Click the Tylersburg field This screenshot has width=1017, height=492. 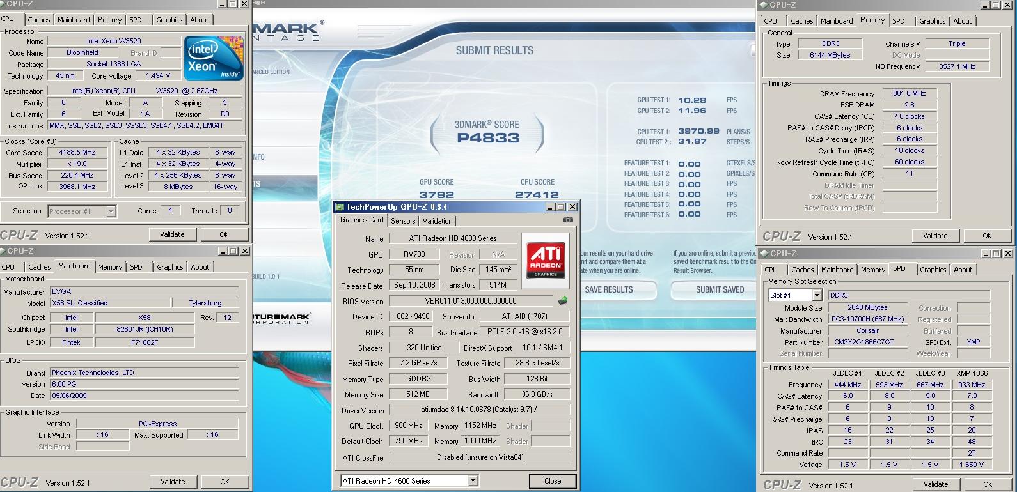(205, 304)
